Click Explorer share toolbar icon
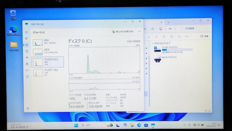The height and width of the screenshot is (131, 232). 179,36
